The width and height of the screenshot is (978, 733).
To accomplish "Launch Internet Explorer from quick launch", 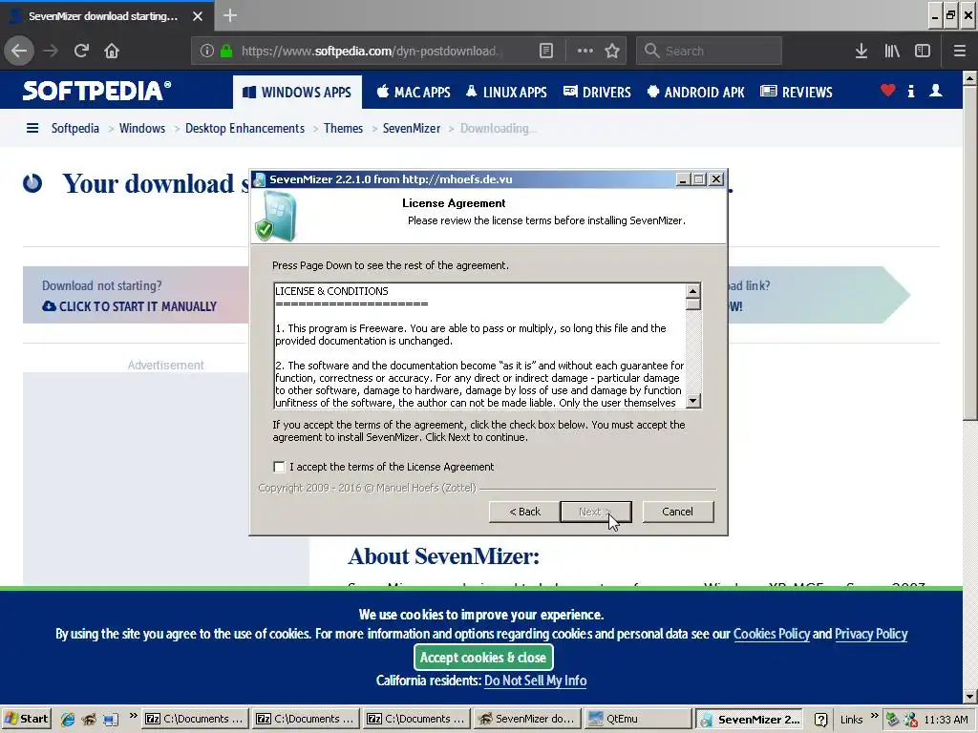I will [x=68, y=720].
